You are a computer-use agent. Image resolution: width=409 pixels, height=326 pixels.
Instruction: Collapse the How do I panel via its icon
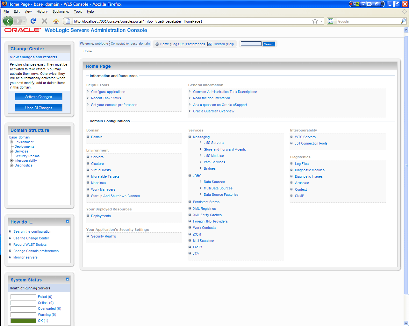(67, 221)
